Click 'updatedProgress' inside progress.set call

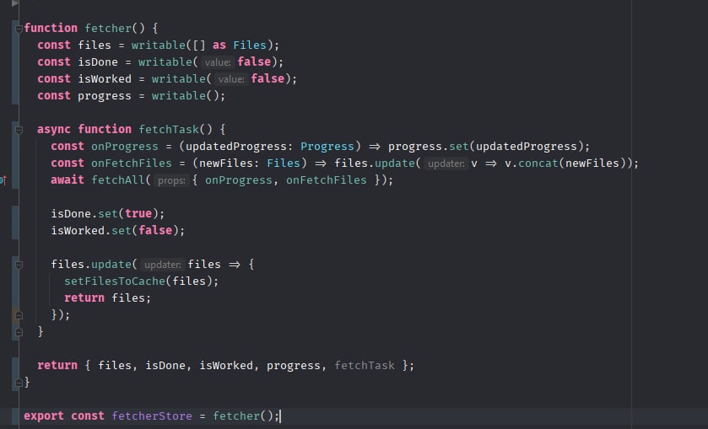[527, 147]
